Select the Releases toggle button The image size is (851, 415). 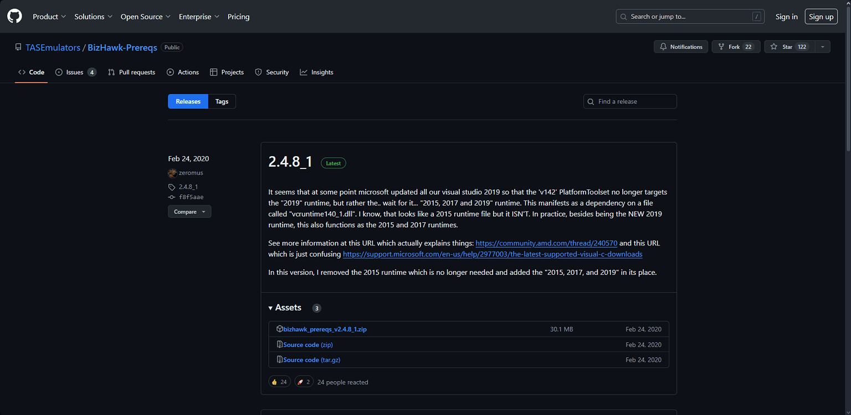click(x=188, y=101)
